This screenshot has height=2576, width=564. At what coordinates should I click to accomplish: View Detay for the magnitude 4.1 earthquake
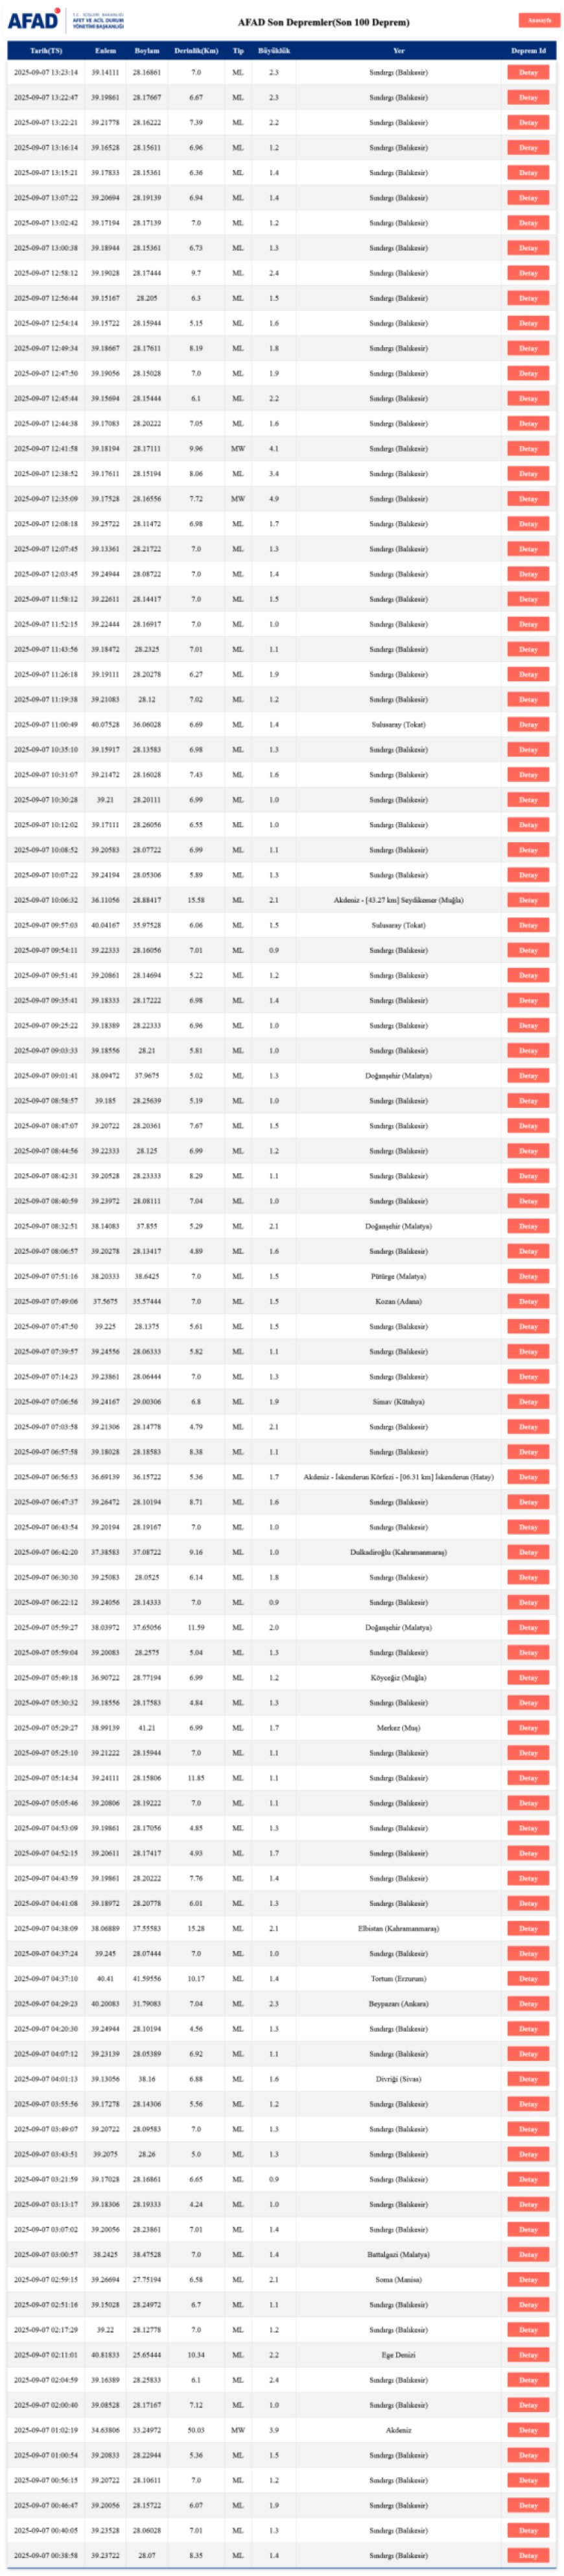[x=528, y=449]
